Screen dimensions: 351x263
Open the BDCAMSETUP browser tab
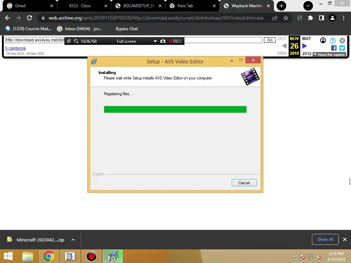pos(139,6)
